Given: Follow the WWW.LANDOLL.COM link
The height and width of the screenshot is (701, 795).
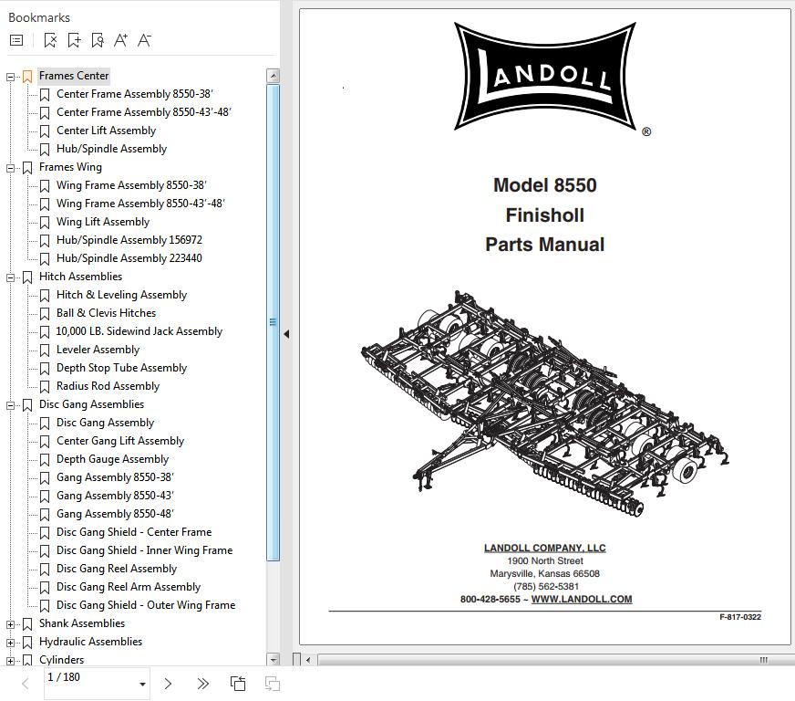Looking at the screenshot, I should pos(582,600).
